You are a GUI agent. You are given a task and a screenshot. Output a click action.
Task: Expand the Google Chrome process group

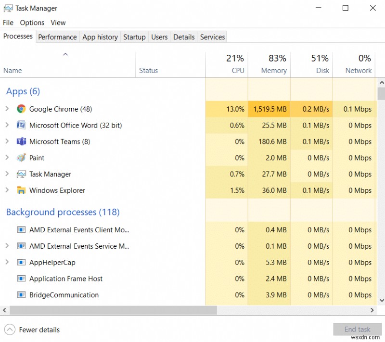point(7,109)
